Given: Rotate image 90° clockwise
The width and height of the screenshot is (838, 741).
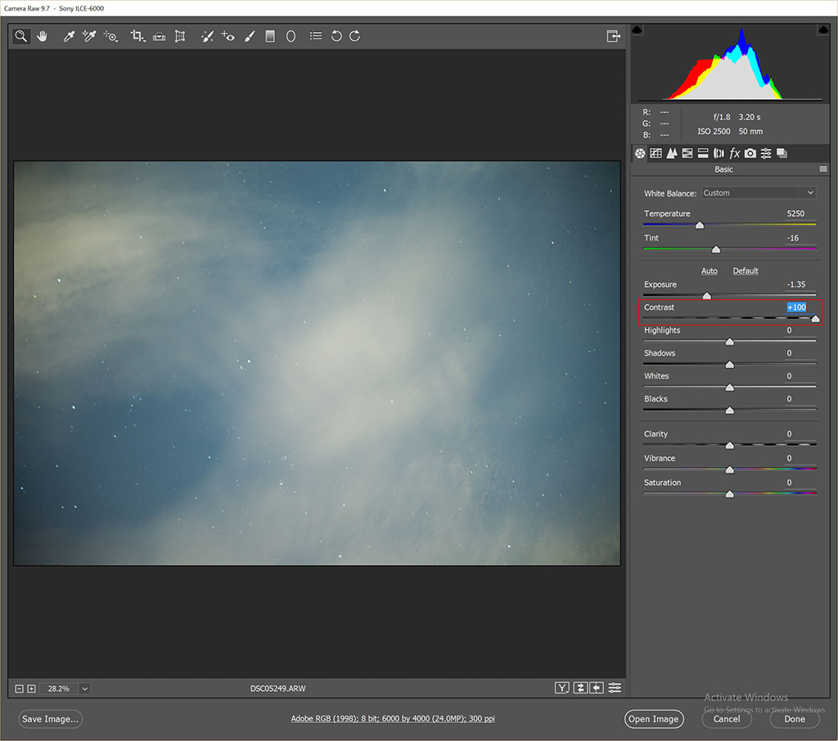Looking at the screenshot, I should [x=354, y=36].
